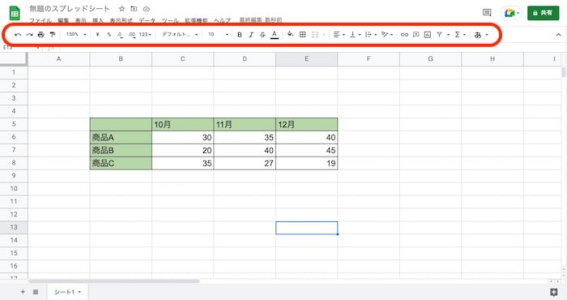Click the green 共有 share button
This screenshot has height=300, width=567.
pos(544,13)
